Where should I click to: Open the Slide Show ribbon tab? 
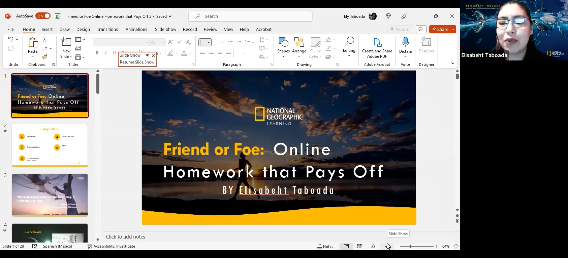point(165,29)
